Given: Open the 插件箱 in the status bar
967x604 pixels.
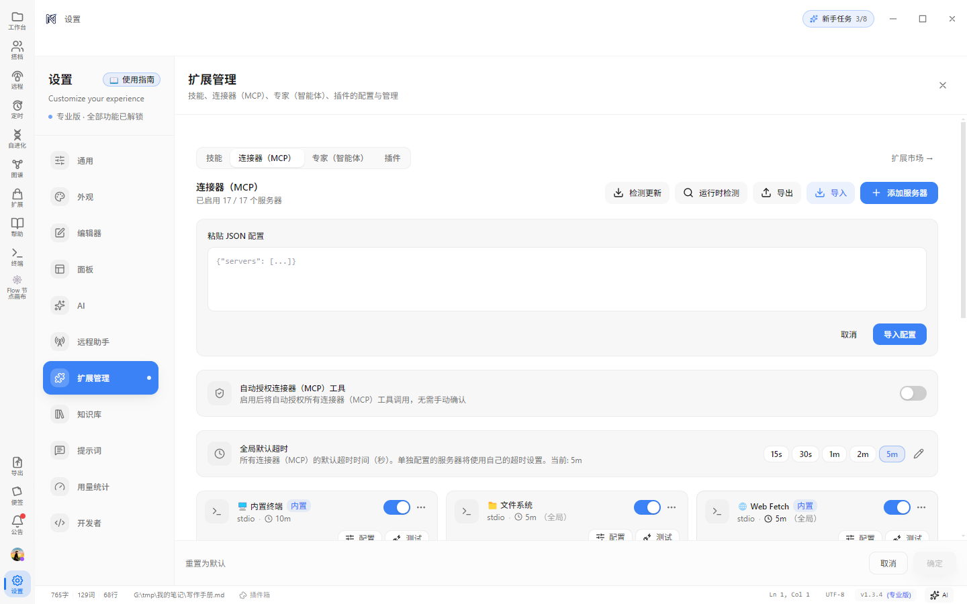Looking at the screenshot, I should coord(255,595).
